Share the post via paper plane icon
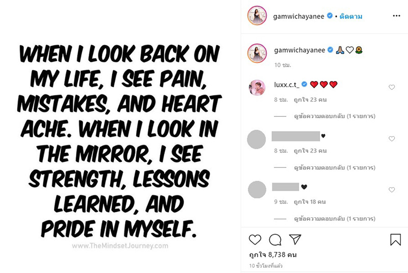This screenshot has width=408, height=273. pos(295,240)
